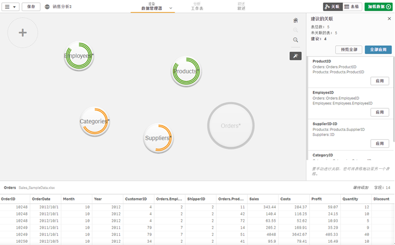Click the 加载数据 button

379,7
